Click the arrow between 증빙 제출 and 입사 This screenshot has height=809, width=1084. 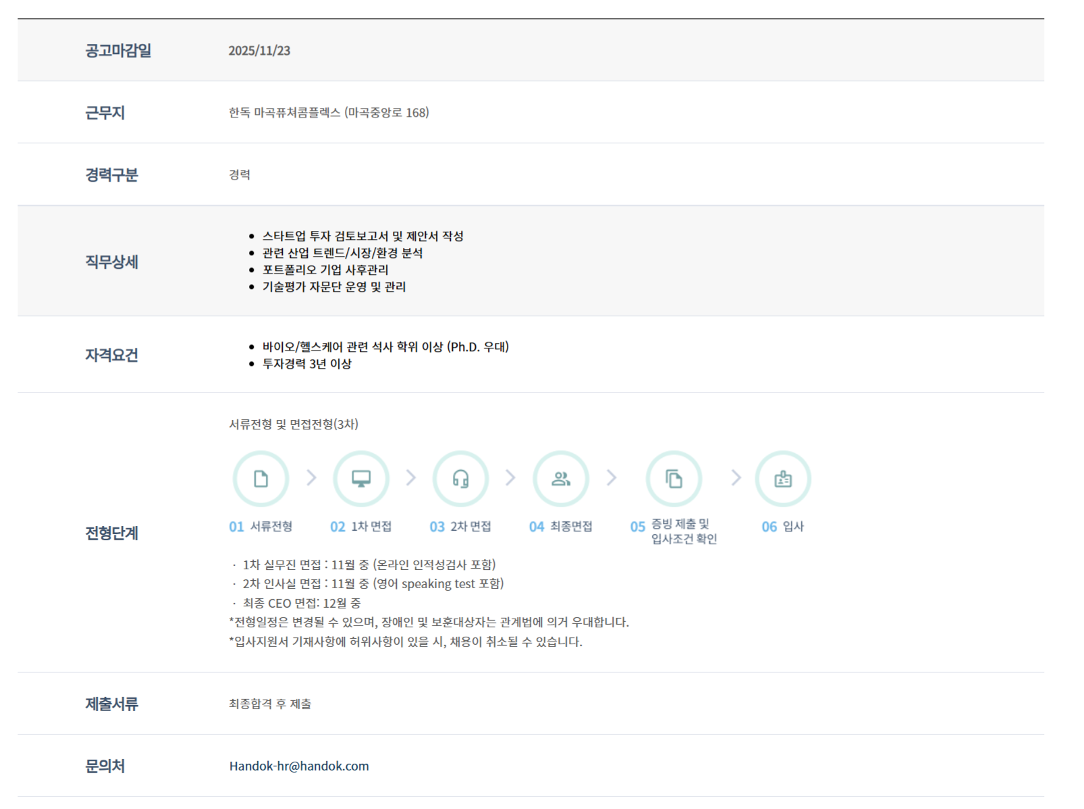pos(736,478)
